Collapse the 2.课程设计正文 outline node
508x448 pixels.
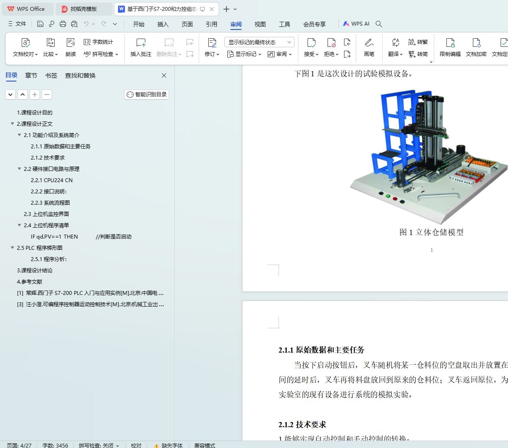point(12,124)
